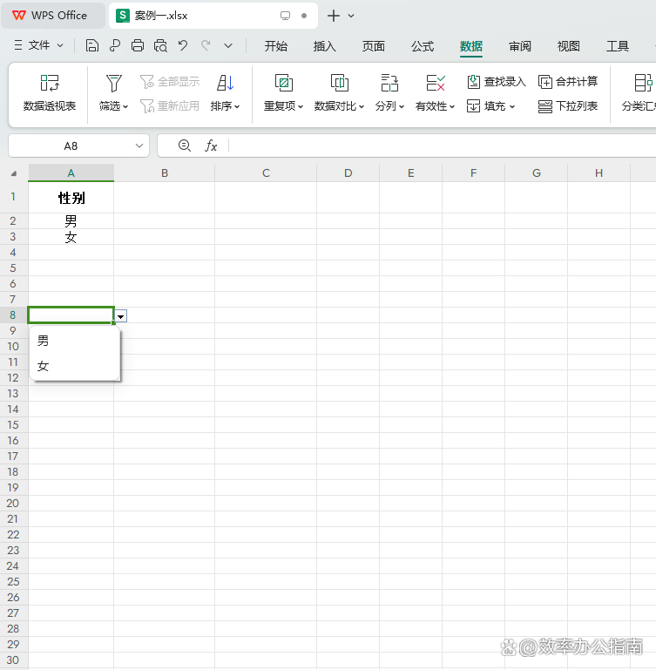Select row 15 header

[13, 424]
